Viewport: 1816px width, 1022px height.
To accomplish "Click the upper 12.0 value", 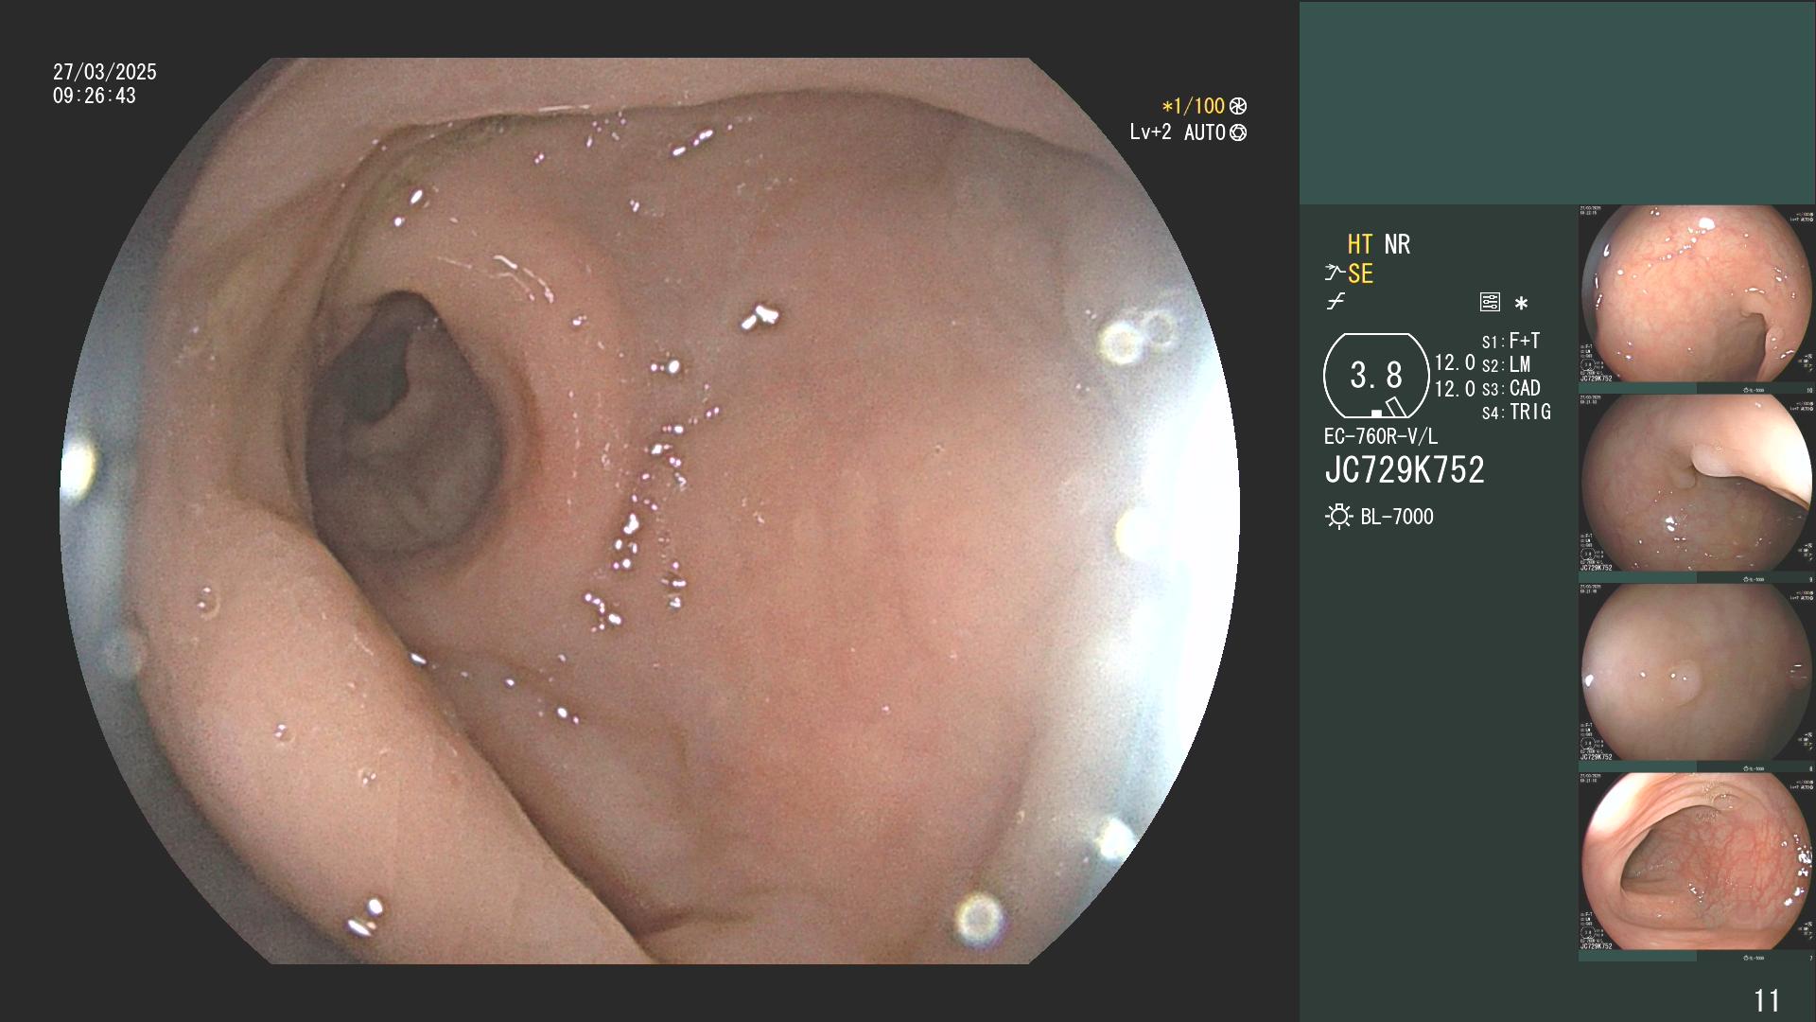I will [x=1455, y=362].
